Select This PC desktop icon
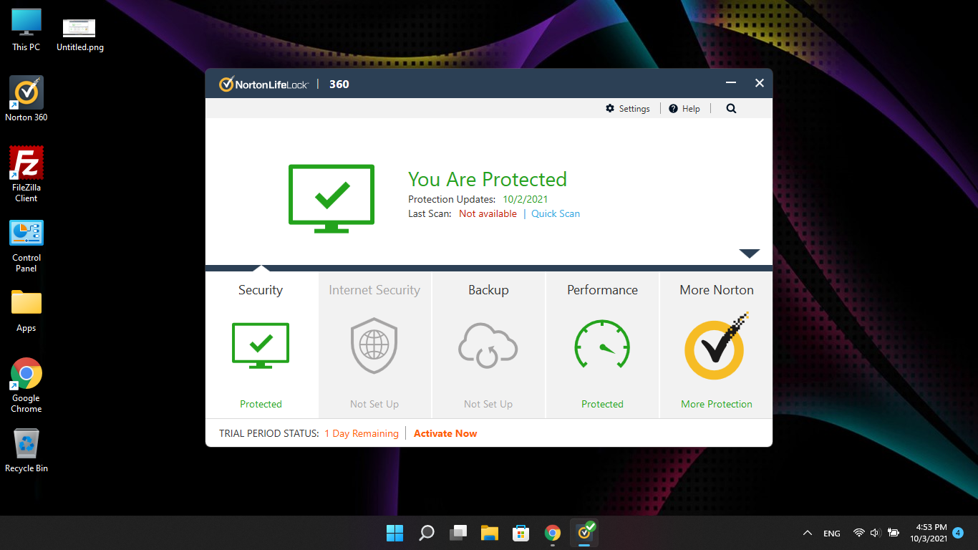This screenshot has height=550, width=978. coord(26,30)
